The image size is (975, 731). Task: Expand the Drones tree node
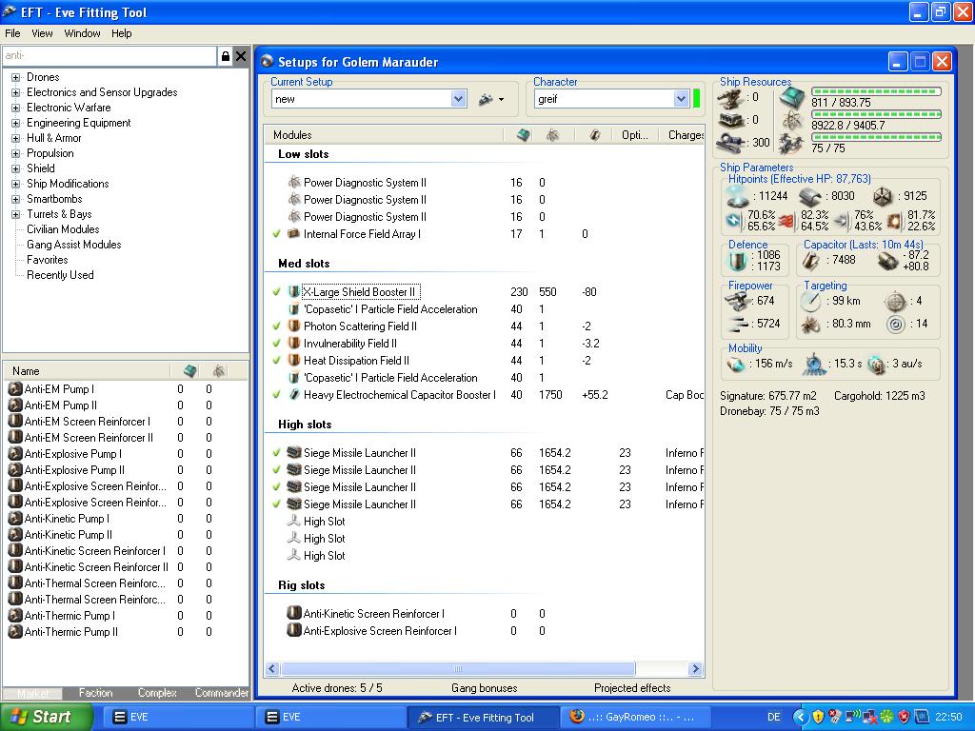15,78
